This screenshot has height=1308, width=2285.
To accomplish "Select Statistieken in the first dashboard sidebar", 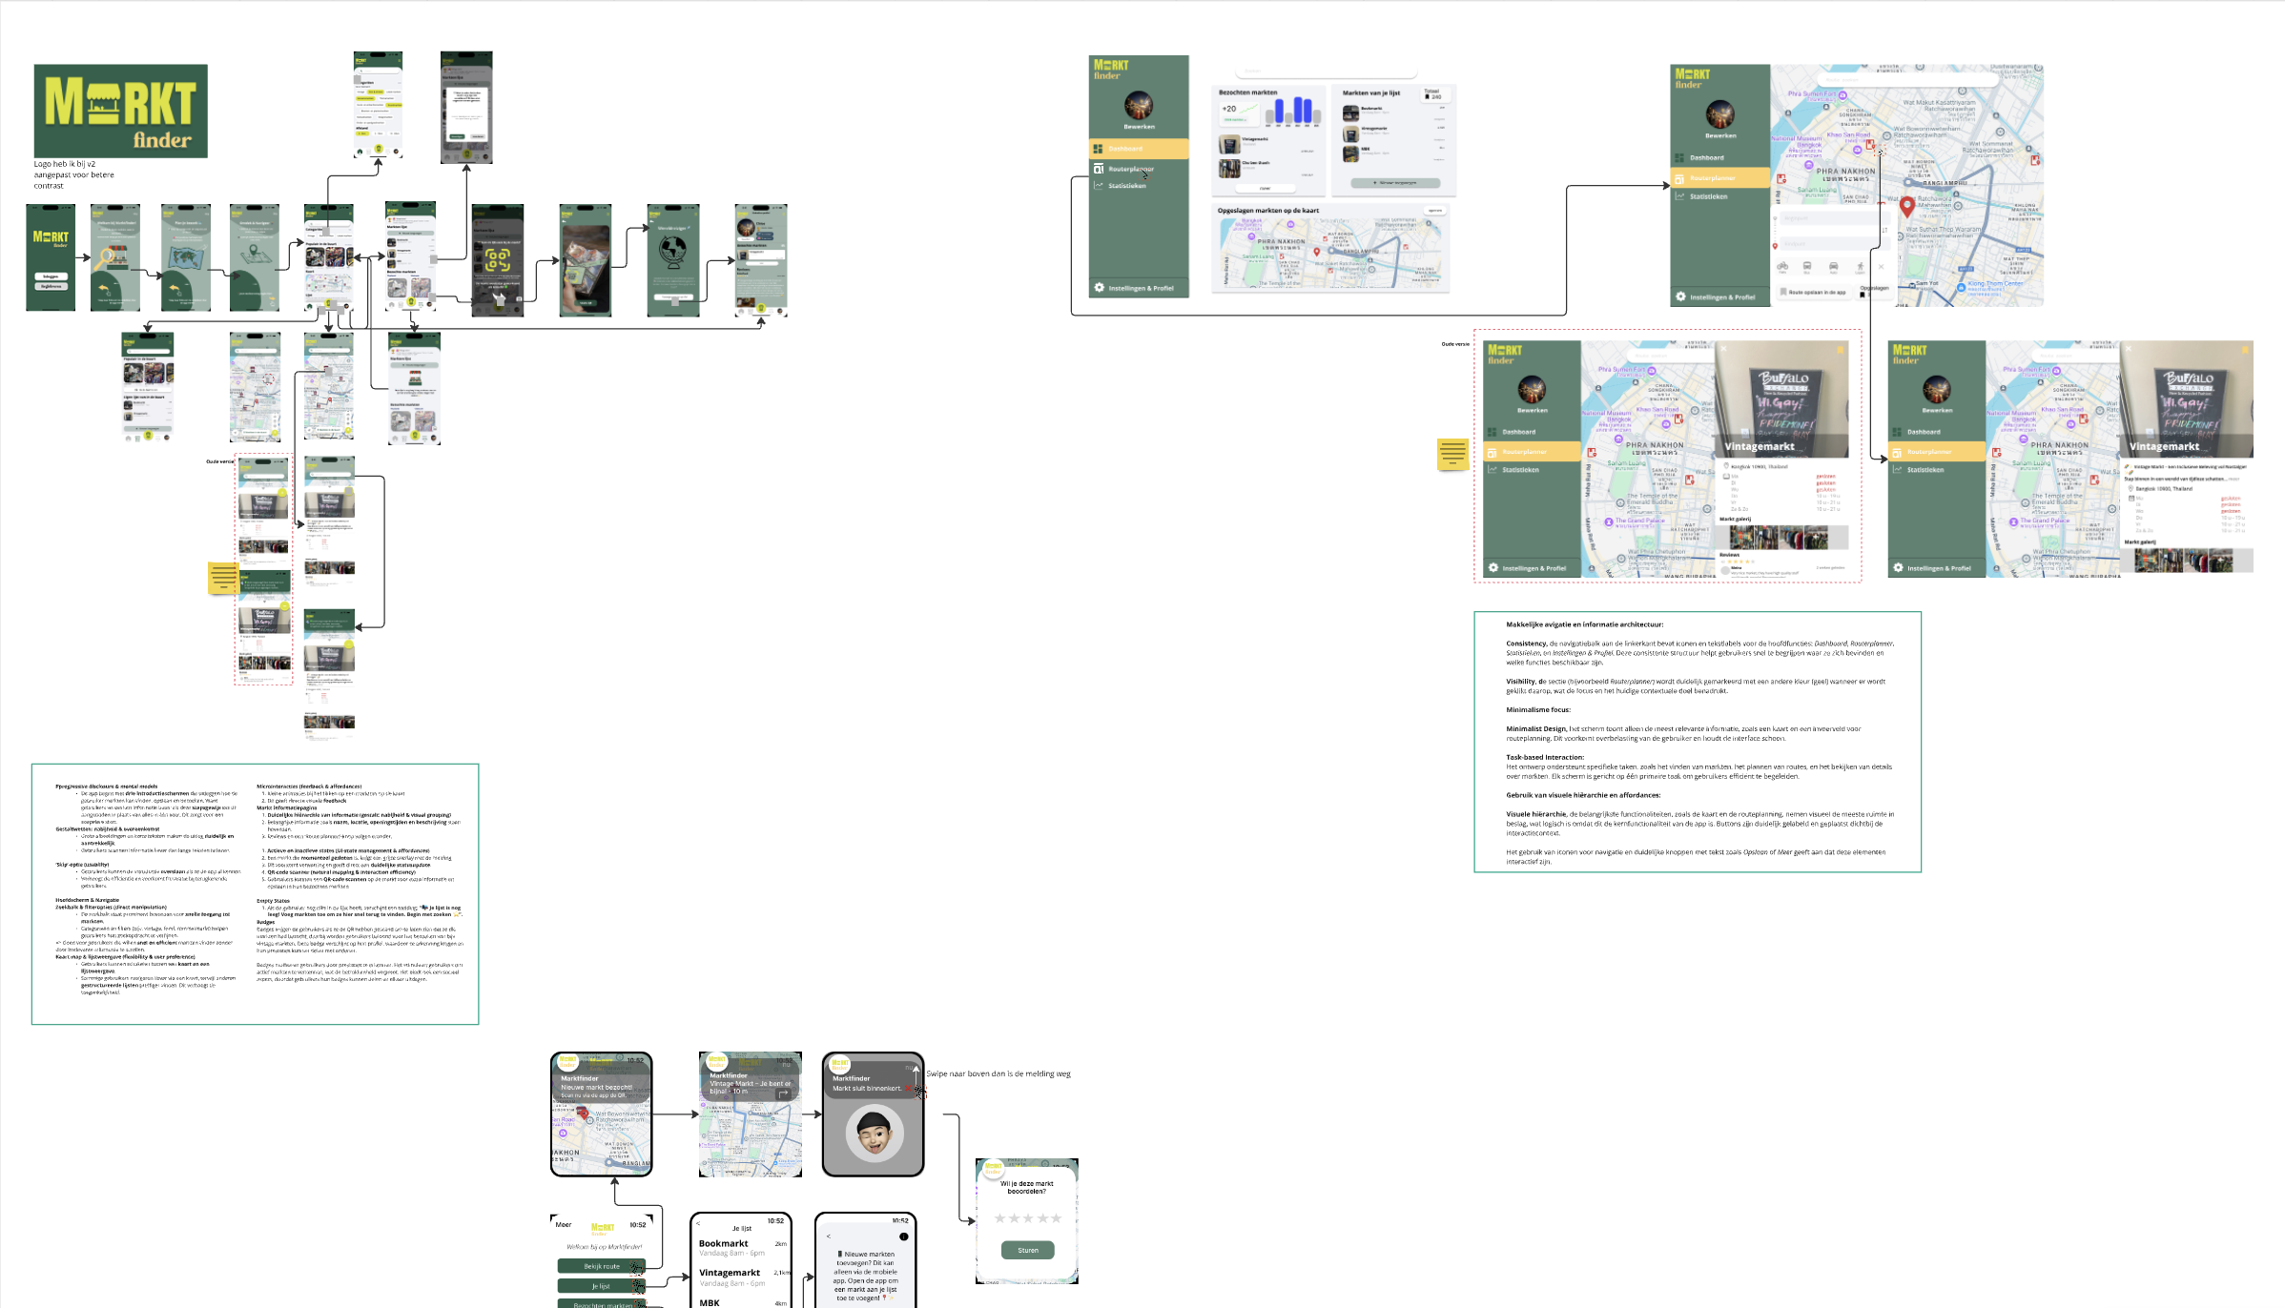I will [1126, 186].
